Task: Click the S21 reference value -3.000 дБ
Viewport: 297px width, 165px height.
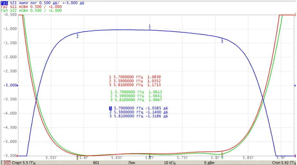Action: pos(74,3)
